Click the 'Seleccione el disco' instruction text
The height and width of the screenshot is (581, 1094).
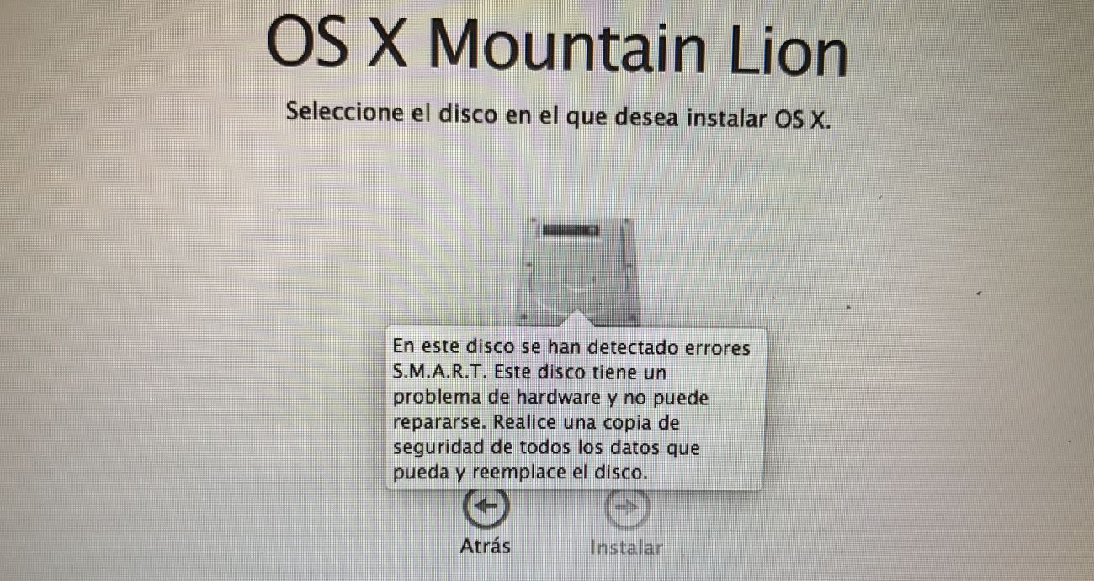[558, 114]
